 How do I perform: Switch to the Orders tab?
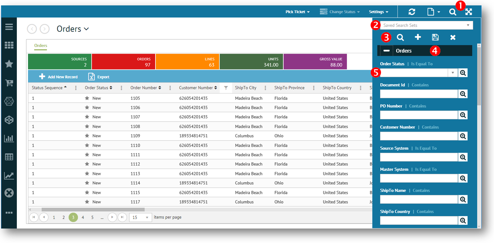pyautogui.click(x=40, y=45)
